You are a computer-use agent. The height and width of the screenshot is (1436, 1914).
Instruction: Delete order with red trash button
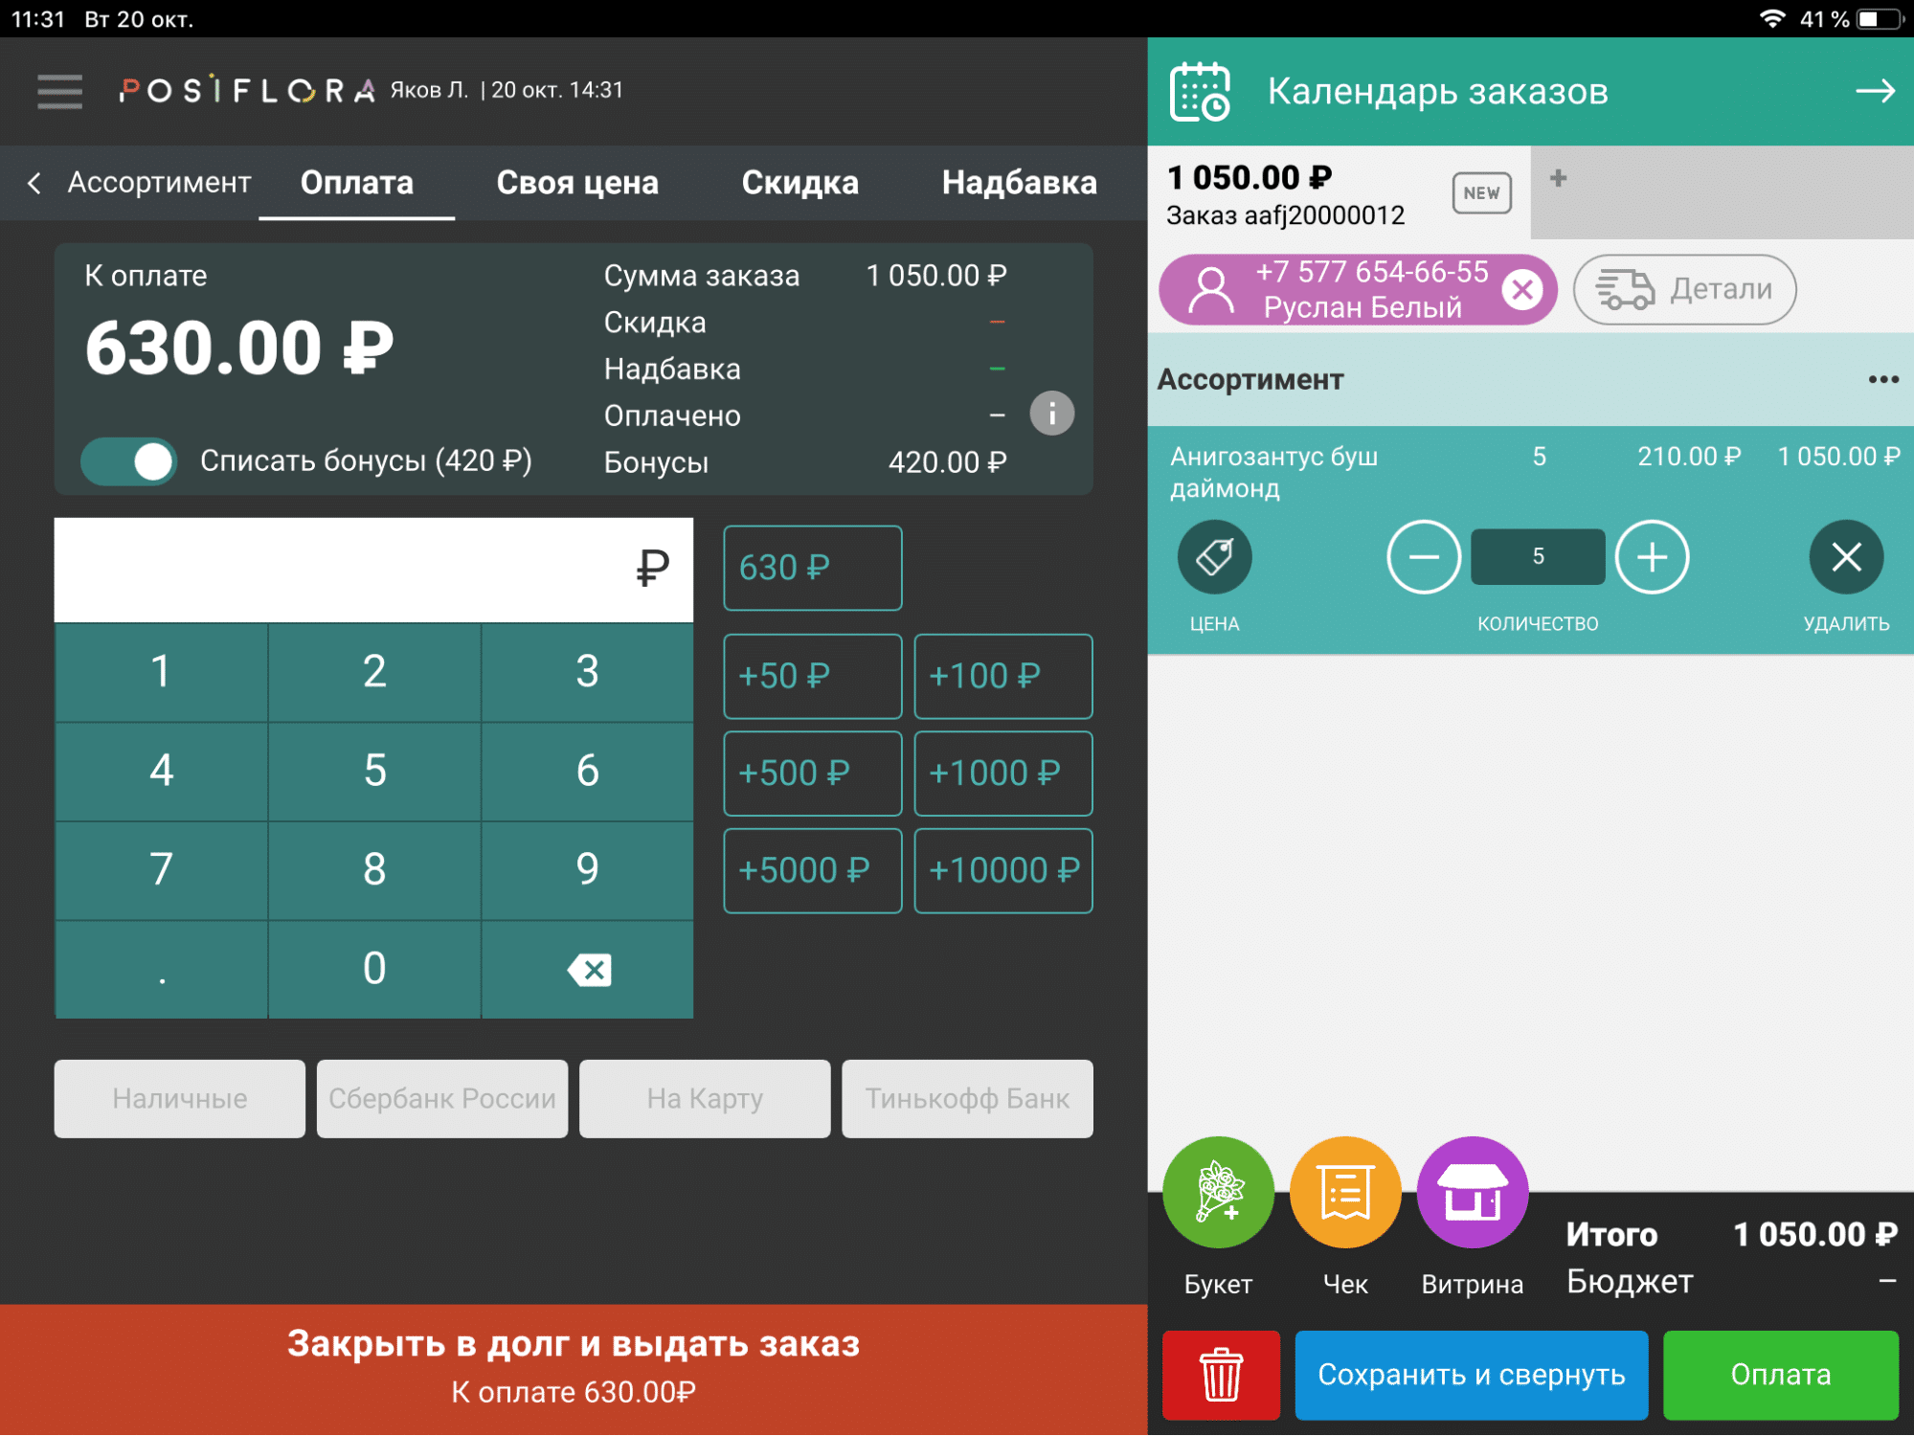(x=1221, y=1375)
